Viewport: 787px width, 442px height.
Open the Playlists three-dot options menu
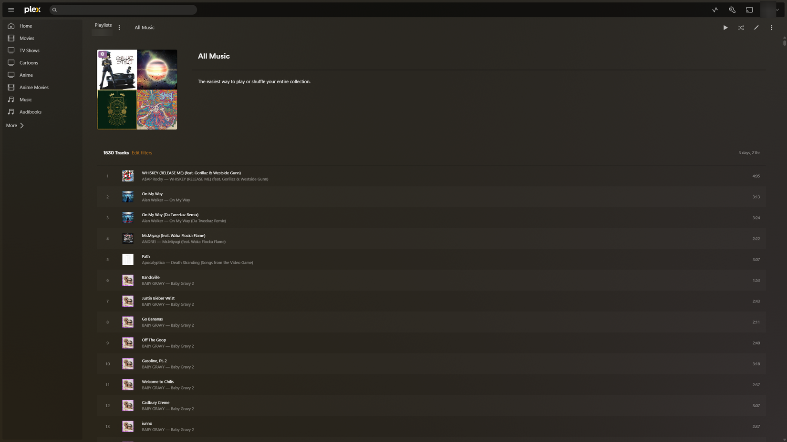[x=119, y=28]
